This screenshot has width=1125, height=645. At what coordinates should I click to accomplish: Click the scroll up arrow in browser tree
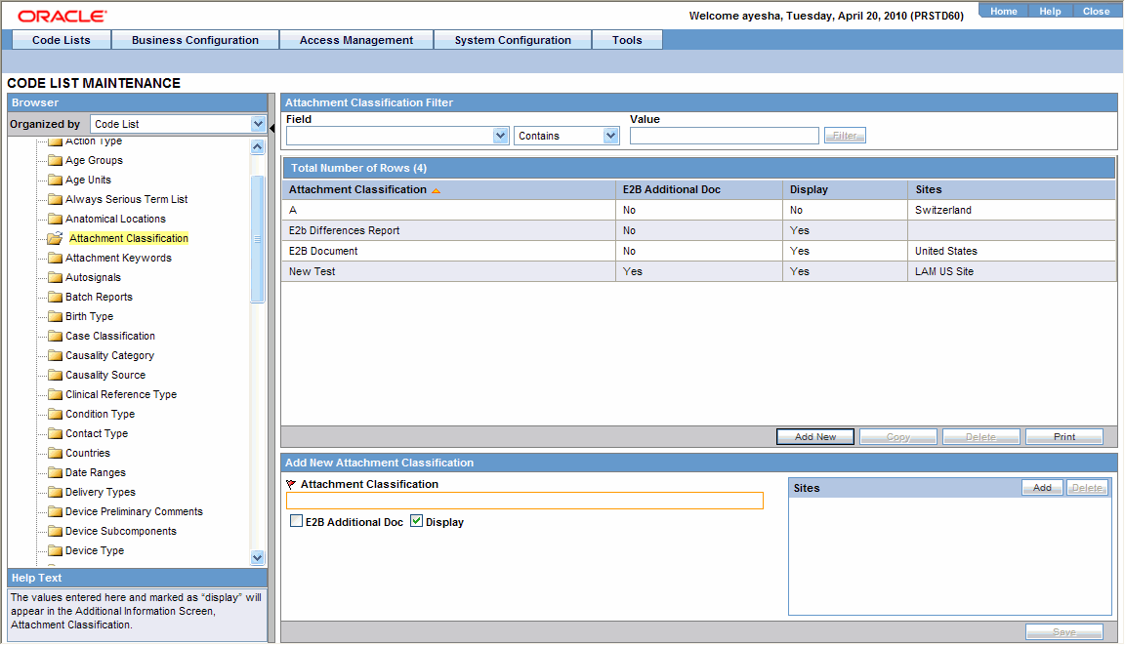[258, 147]
